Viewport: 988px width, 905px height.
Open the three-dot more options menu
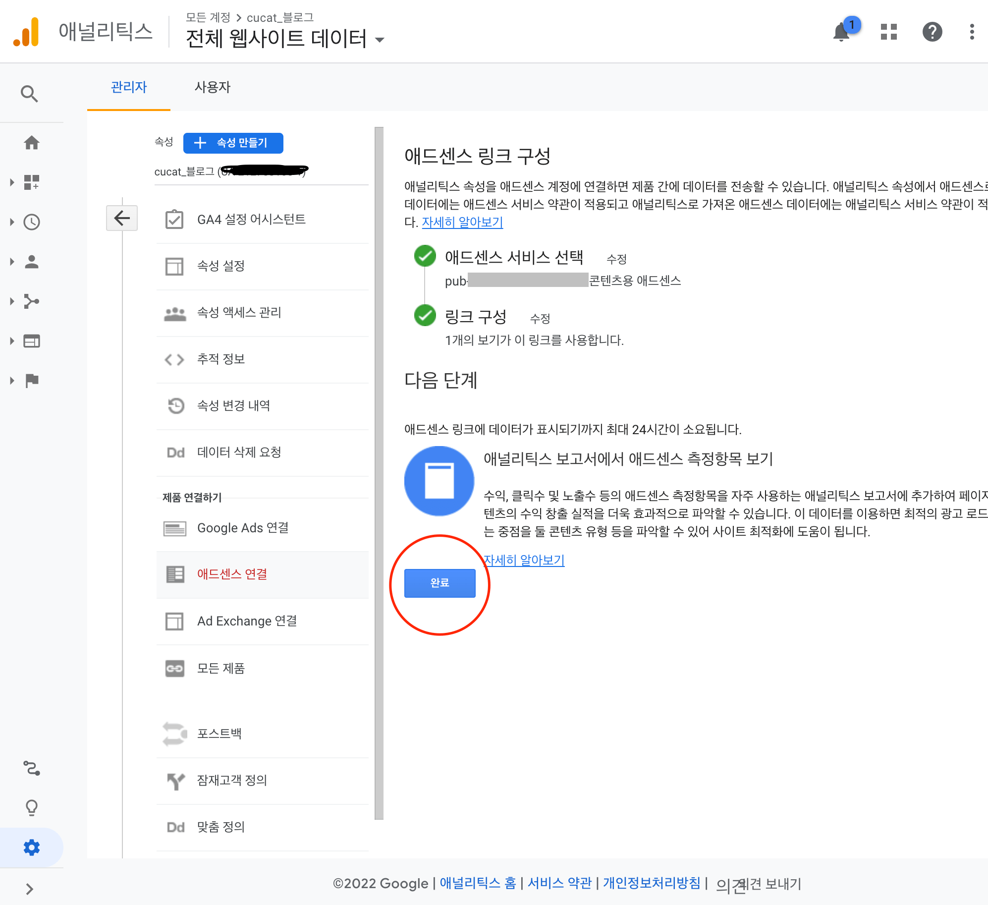click(972, 32)
